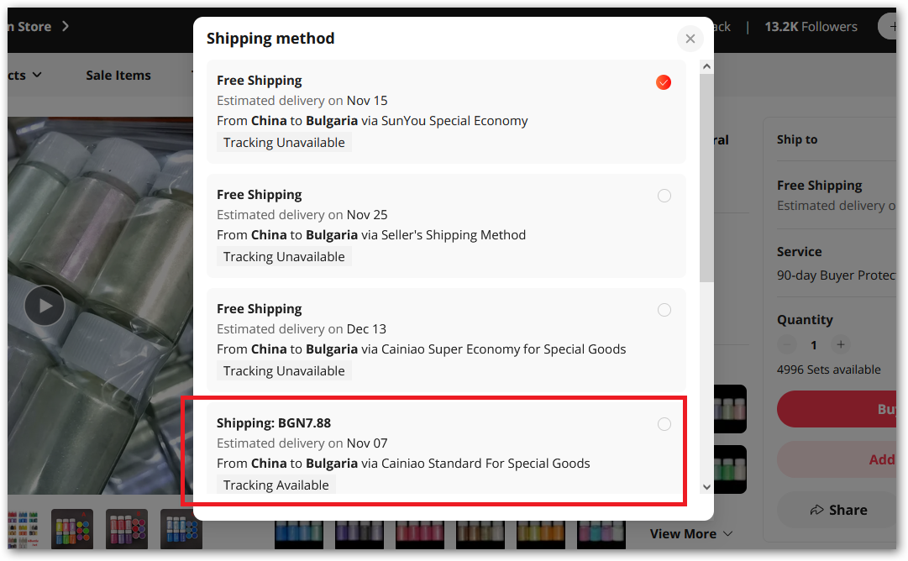The width and height of the screenshot is (908, 561).
Task: Choose Seller's Shipping Method option
Action: pos(664,196)
